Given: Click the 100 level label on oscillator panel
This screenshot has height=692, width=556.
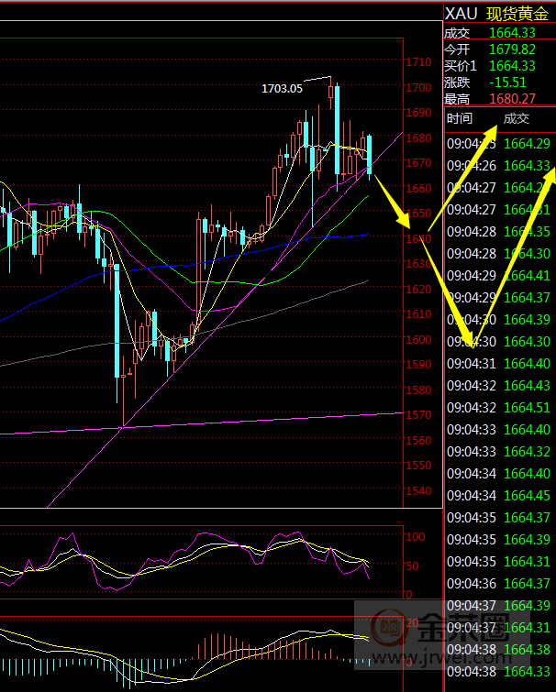Looking at the screenshot, I should point(416,537).
